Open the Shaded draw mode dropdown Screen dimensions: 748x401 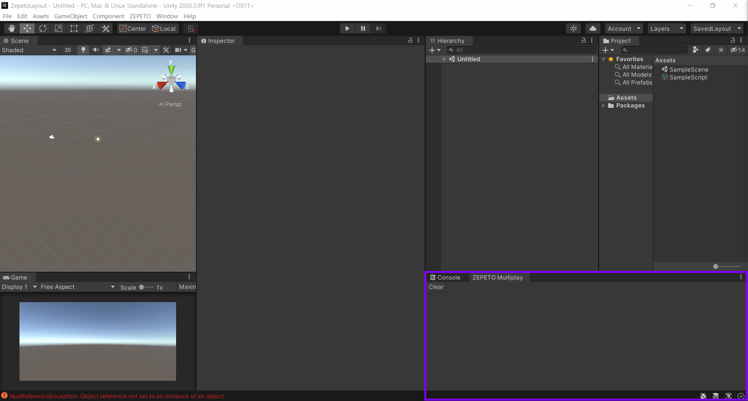coord(29,50)
